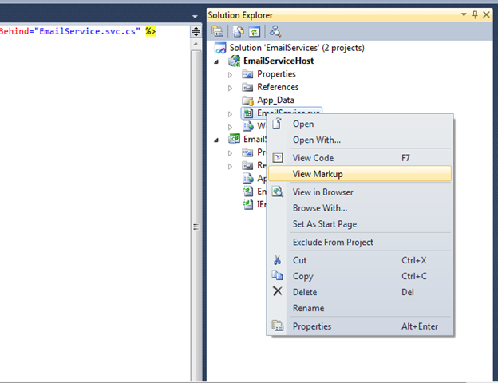Click the Solution Explorer title bar
498x383 pixels.
pyautogui.click(x=333, y=15)
